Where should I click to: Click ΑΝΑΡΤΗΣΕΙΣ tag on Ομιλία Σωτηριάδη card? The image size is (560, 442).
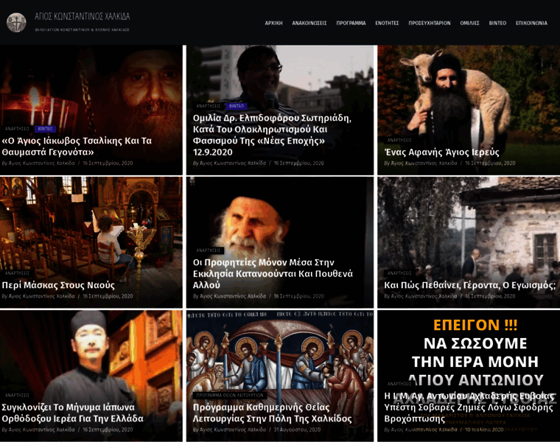pyautogui.click(x=209, y=106)
